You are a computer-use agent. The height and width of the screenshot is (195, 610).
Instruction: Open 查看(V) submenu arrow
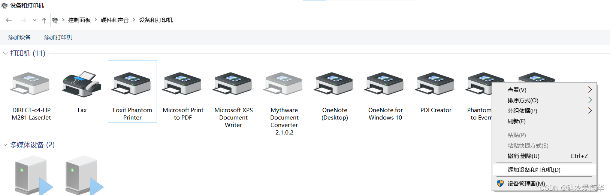pos(590,90)
